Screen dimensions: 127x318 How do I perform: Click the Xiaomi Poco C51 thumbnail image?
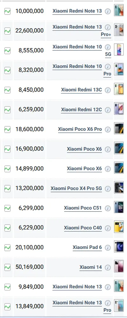pyautogui.click(x=119, y=207)
